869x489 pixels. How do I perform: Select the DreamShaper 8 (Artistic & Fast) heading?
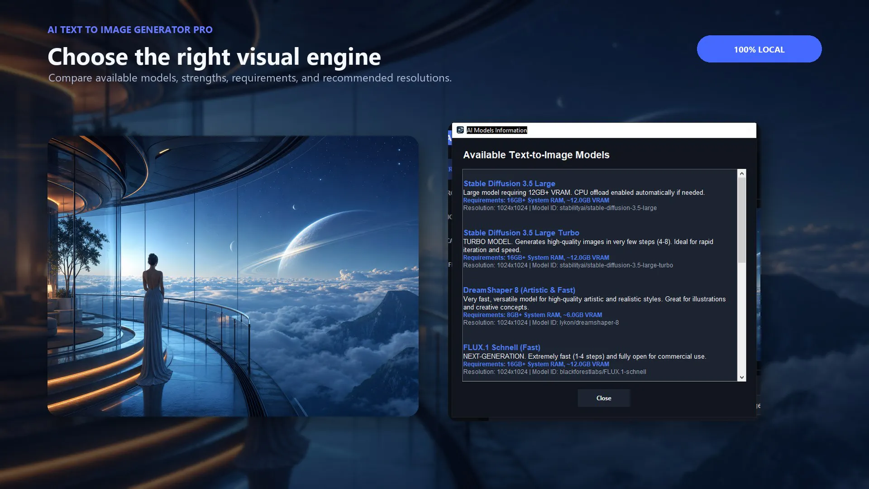pyautogui.click(x=519, y=290)
